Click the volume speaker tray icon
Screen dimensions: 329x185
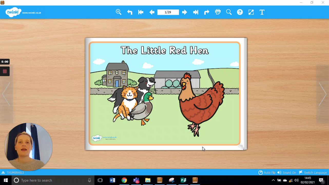[296, 180]
